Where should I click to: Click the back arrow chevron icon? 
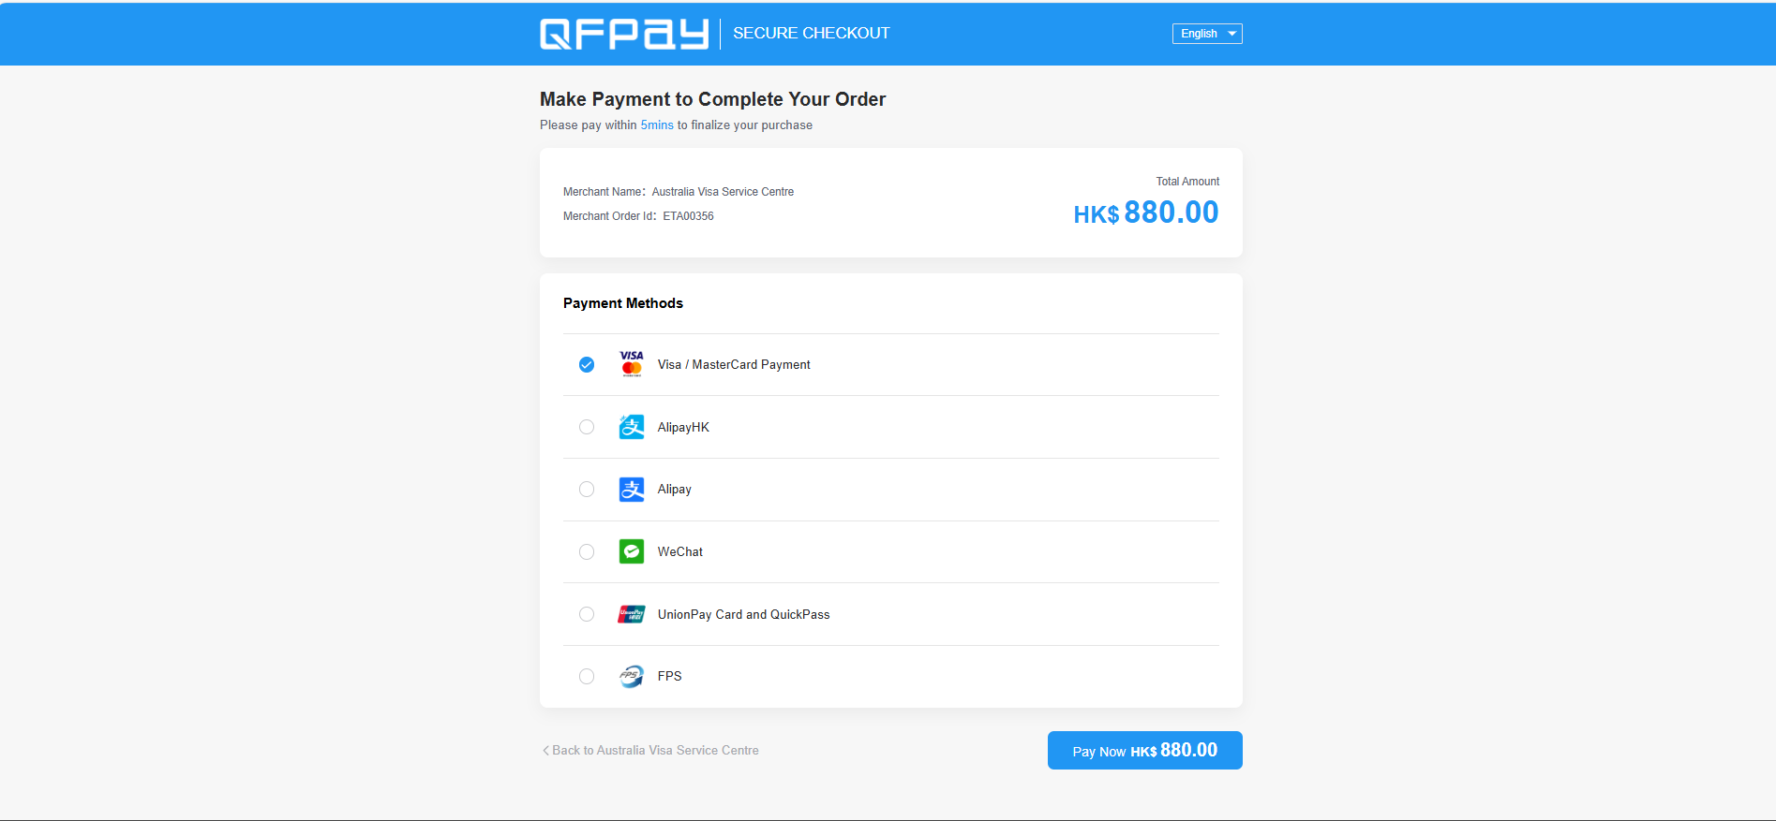point(545,751)
